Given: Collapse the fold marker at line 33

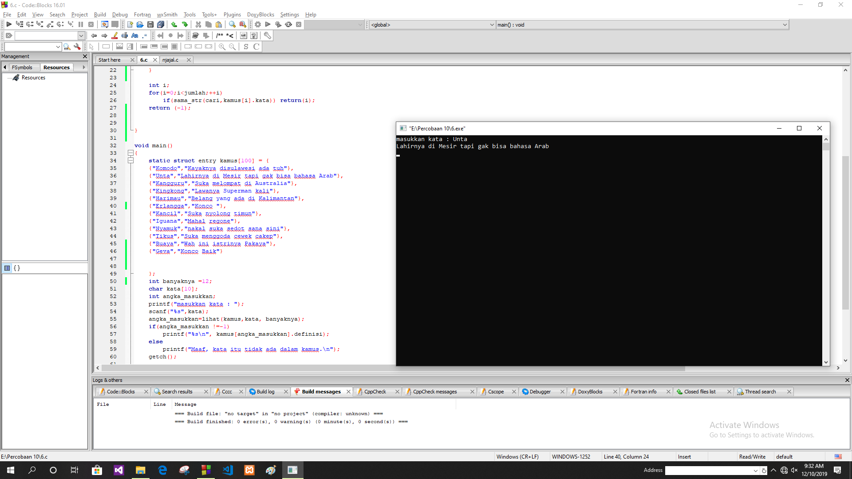Looking at the screenshot, I should (x=130, y=153).
